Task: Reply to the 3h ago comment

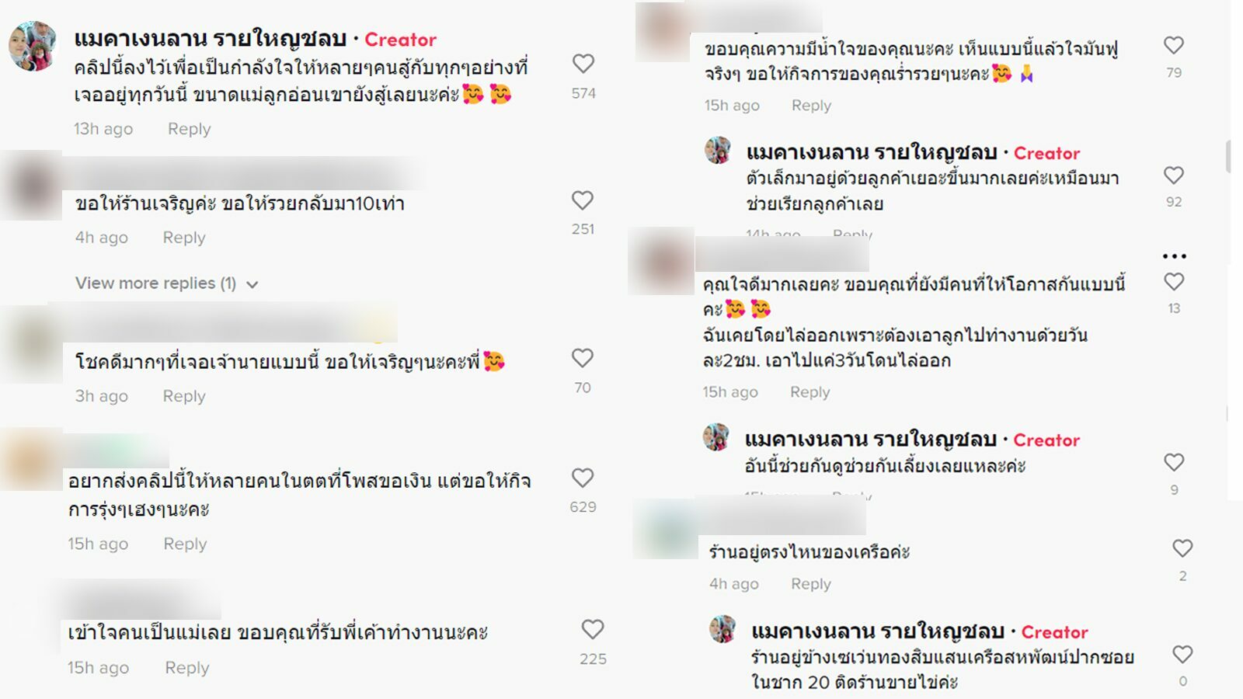Action: click(184, 396)
